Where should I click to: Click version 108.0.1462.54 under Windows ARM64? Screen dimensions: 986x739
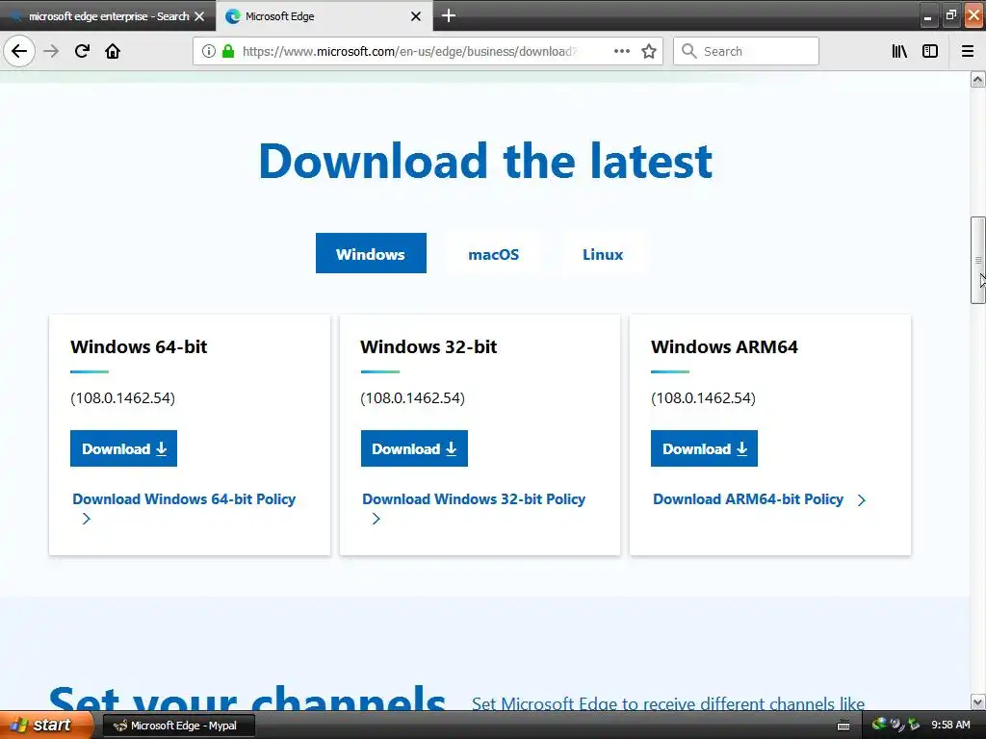pos(703,398)
